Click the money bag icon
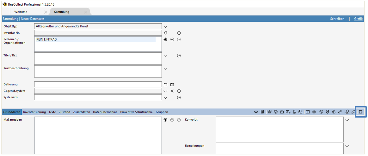The image size is (368, 156). pos(334,112)
